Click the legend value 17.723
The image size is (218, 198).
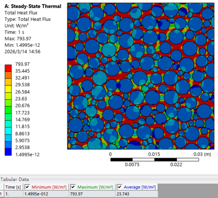[22, 113]
